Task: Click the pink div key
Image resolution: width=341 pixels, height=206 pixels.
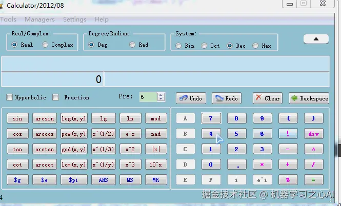Action: [314, 134]
